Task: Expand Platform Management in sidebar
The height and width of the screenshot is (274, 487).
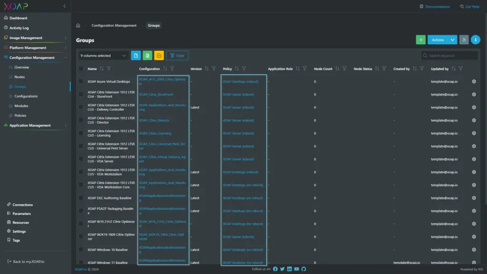Action: pos(35,48)
